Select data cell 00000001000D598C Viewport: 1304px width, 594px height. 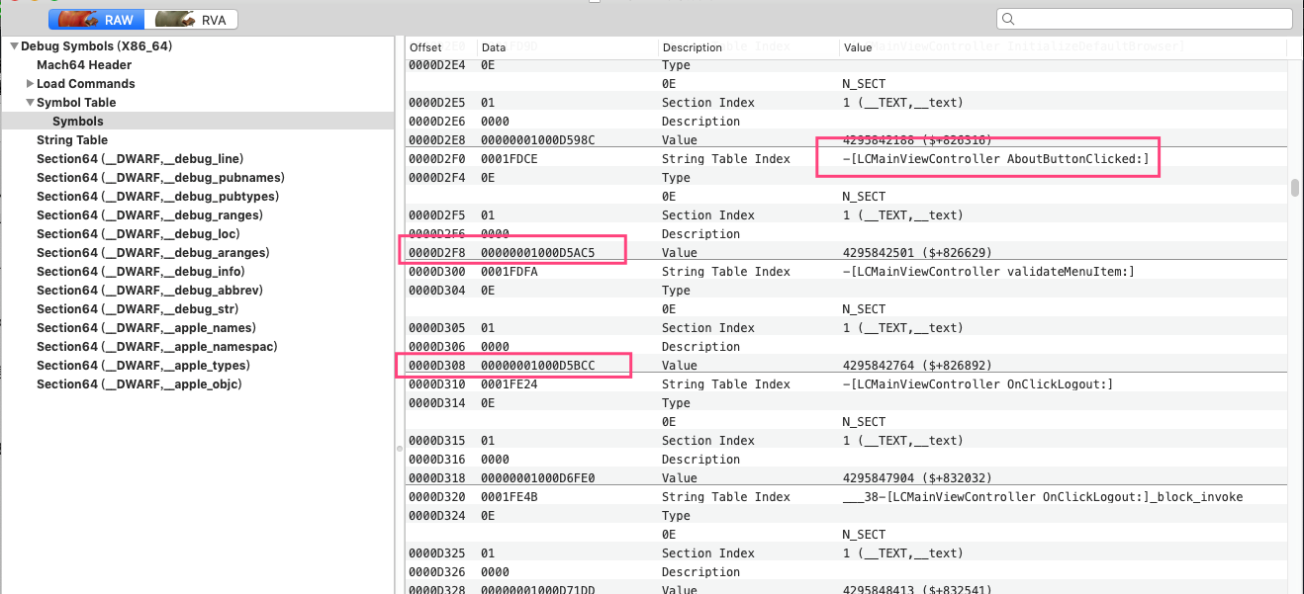(538, 140)
